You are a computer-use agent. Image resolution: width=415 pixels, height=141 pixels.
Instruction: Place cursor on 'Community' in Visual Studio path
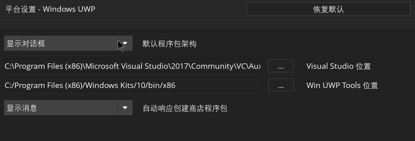[212, 66]
